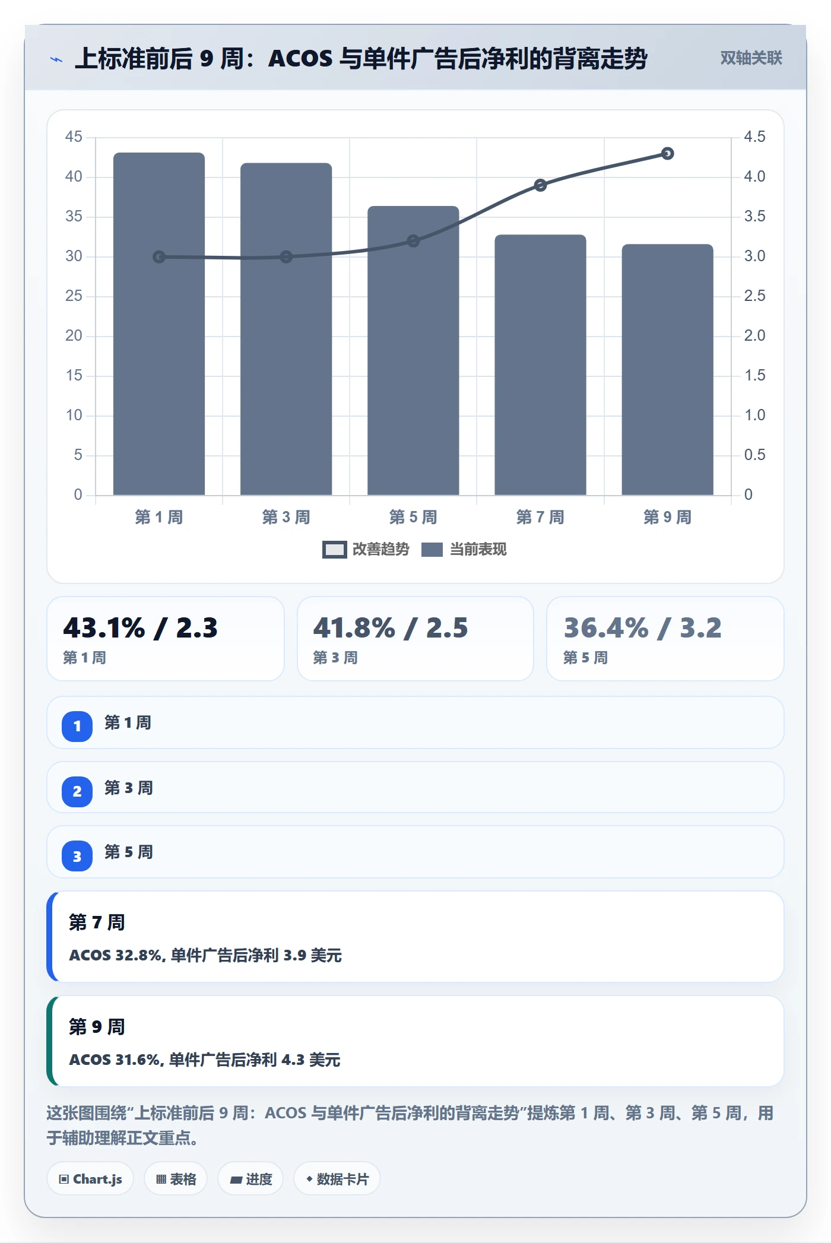Click the bar for 第 1 周

point(159,324)
